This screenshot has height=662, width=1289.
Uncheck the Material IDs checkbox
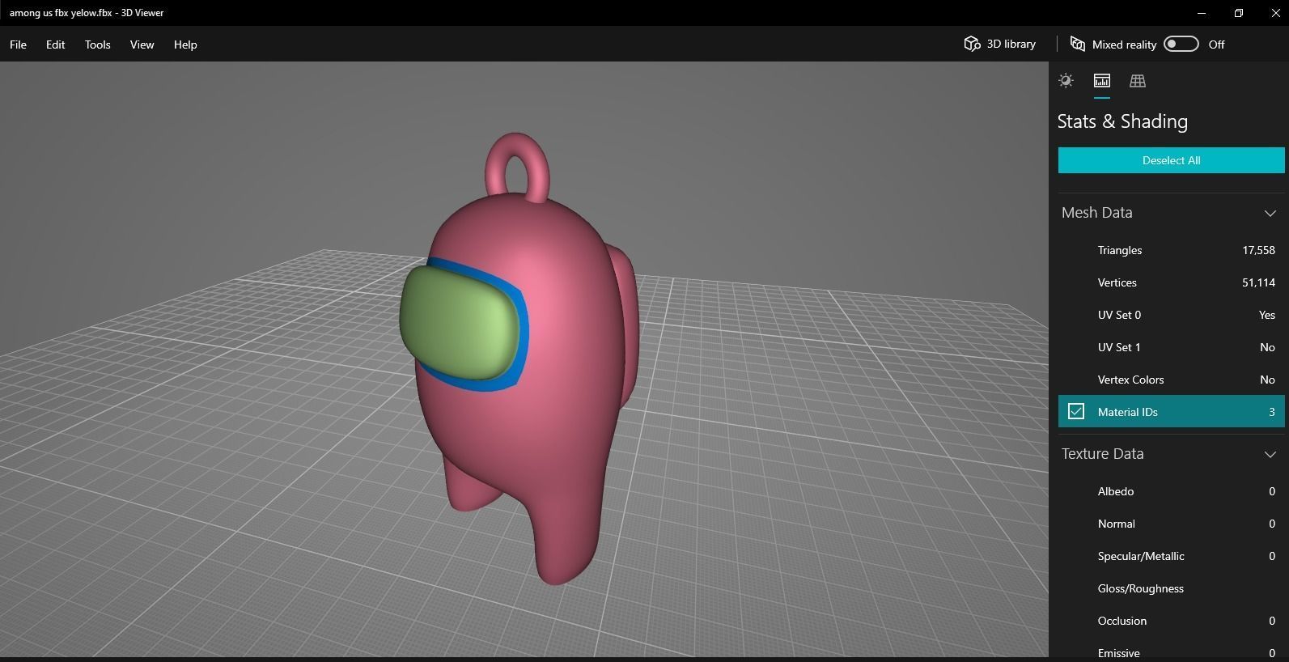(x=1076, y=411)
